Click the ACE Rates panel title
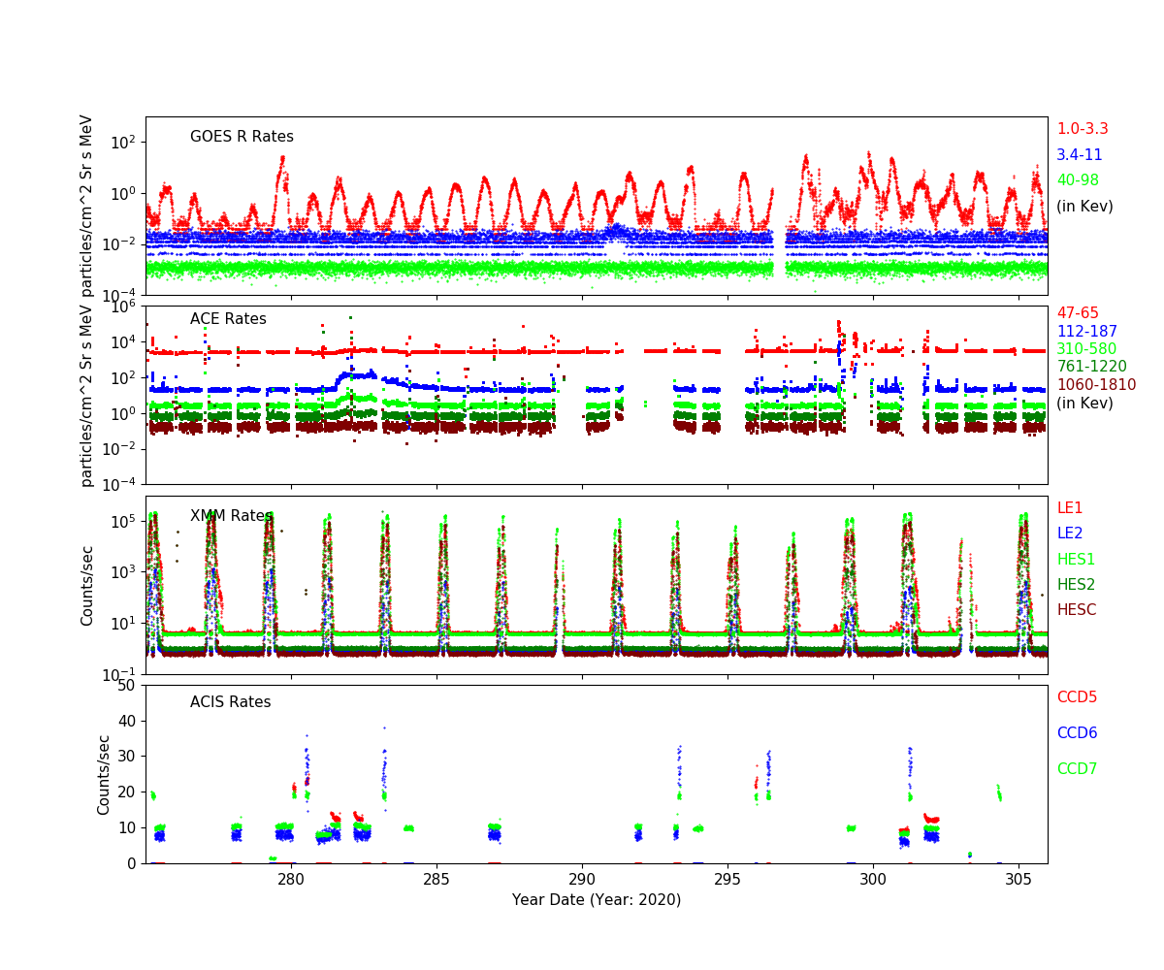1164x970 pixels. pyautogui.click(x=228, y=319)
